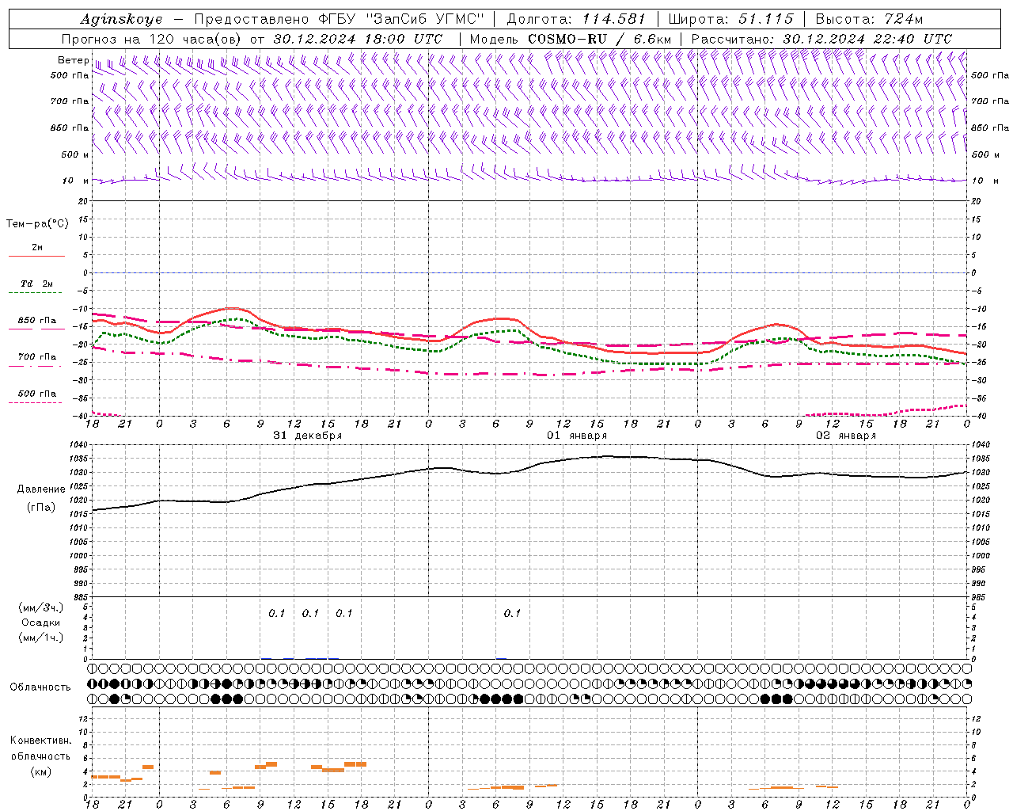
Task: Click the (мм/1ч.) precipitation unit label
Action: [x=41, y=638]
